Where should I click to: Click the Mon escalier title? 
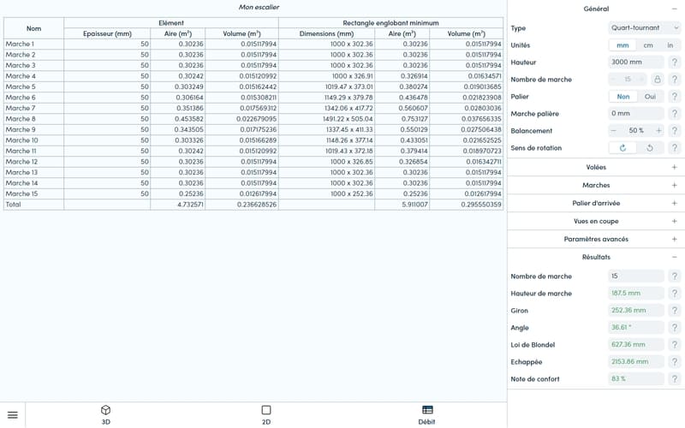point(259,7)
